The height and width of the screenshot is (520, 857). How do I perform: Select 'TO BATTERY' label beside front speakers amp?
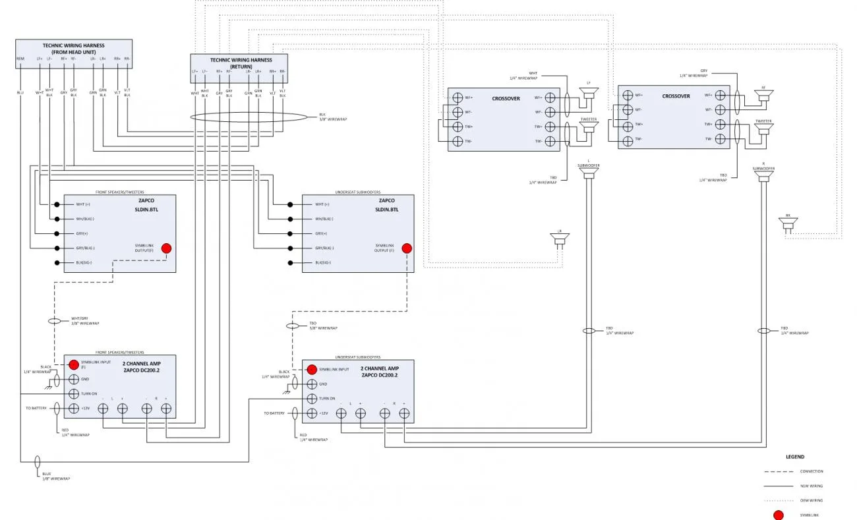pos(36,409)
